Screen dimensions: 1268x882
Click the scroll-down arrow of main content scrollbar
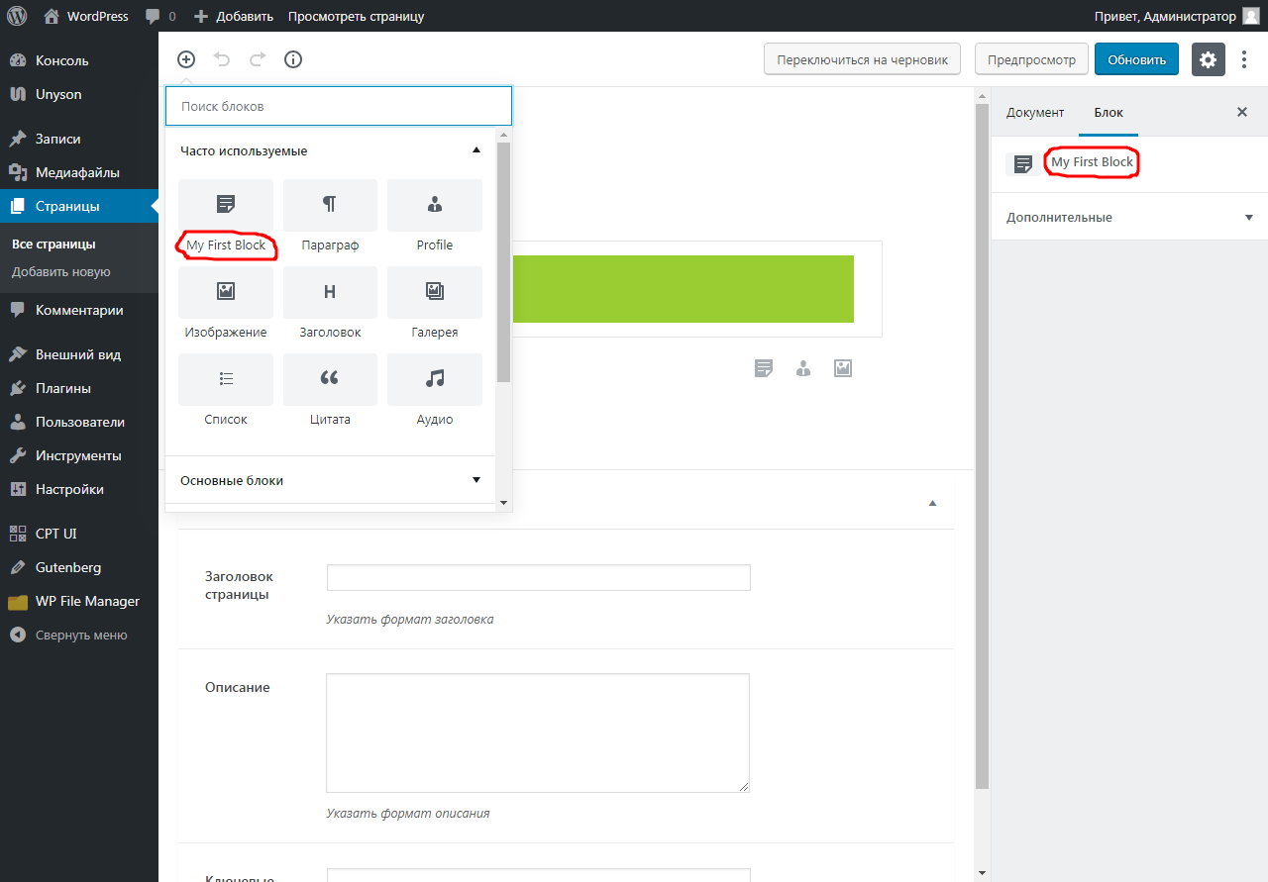[x=983, y=873]
